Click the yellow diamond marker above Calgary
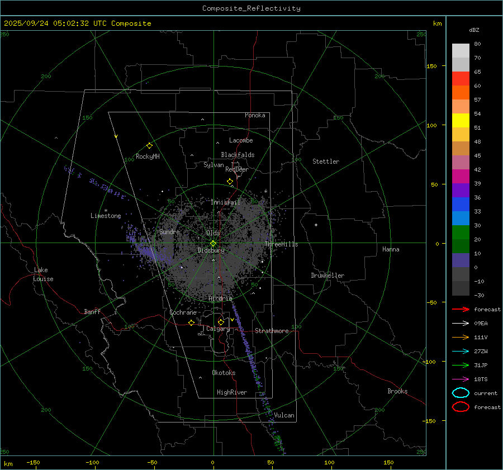The width and height of the screenshot is (503, 470). pos(221,322)
